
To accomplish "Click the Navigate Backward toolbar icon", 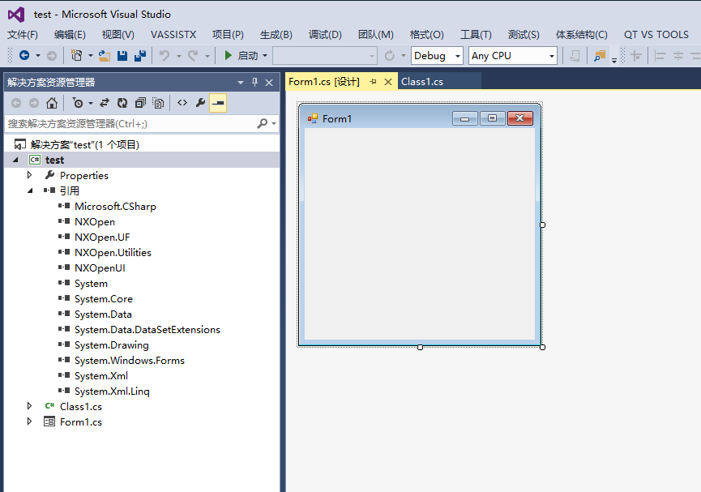I will coord(24,55).
